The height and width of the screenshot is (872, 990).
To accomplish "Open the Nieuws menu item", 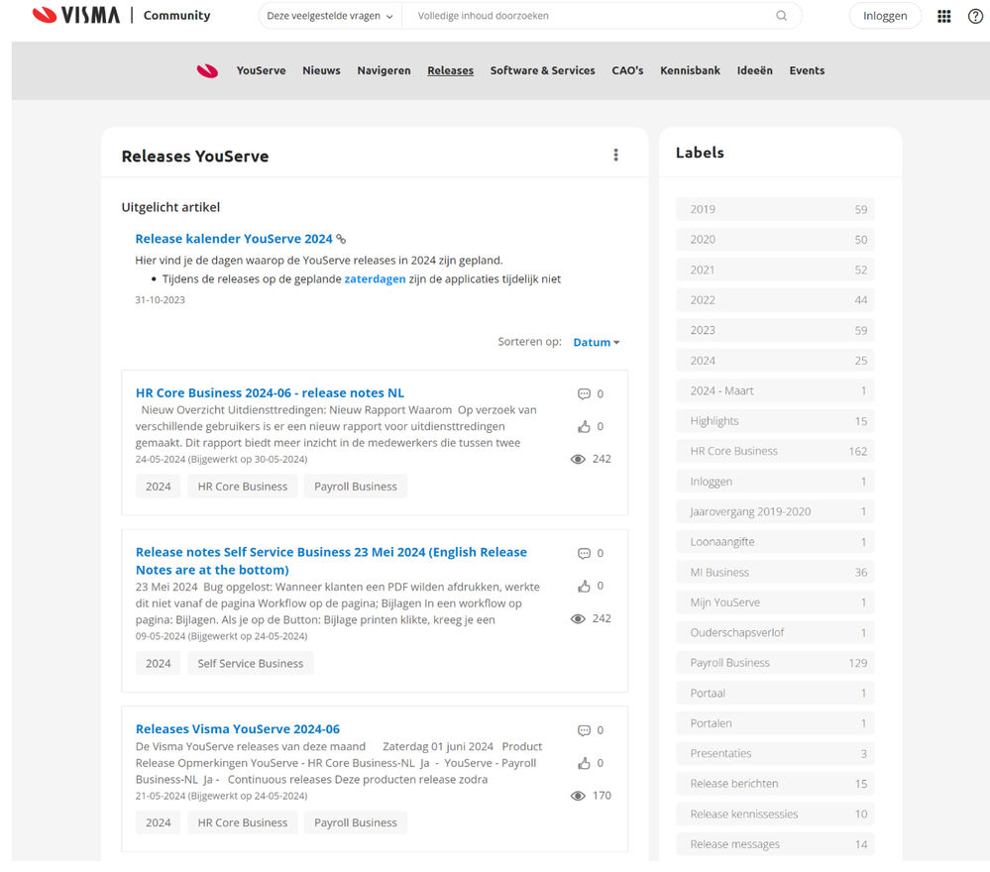I will click(x=321, y=70).
